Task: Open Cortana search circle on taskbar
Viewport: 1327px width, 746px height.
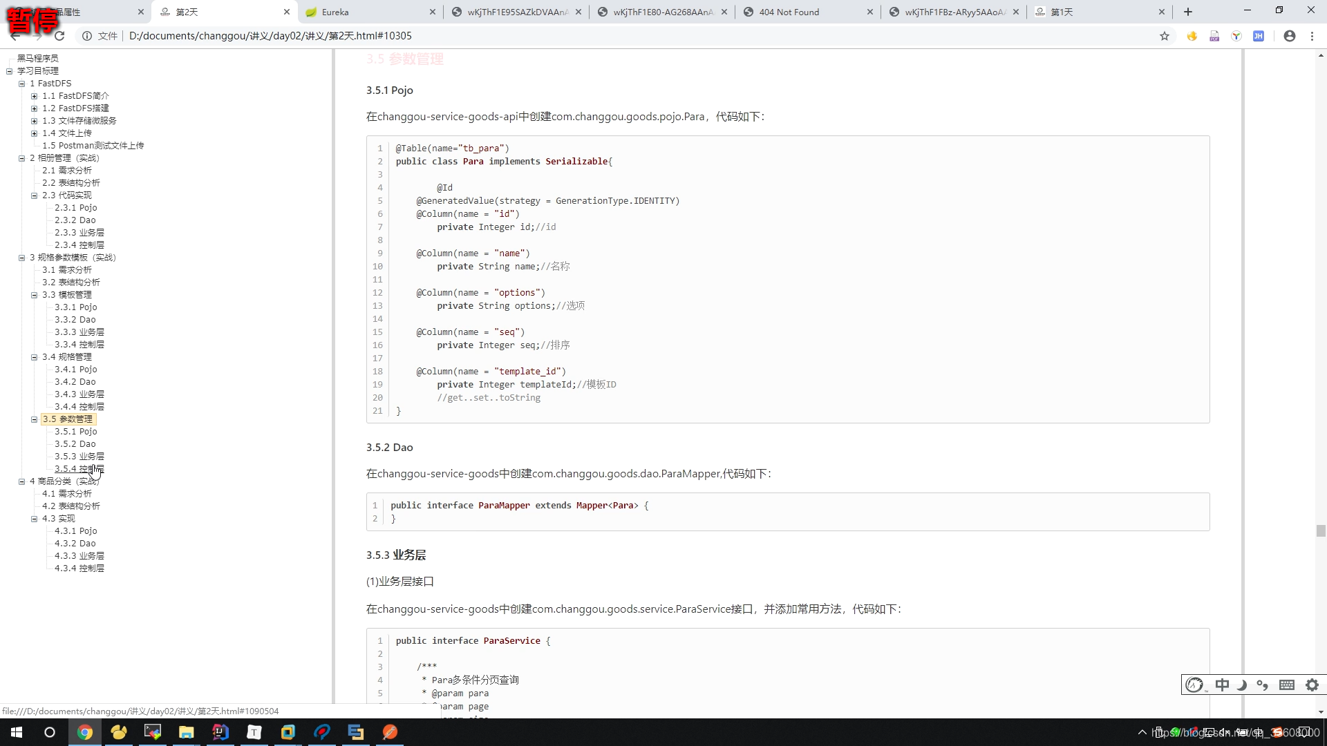Action: pyautogui.click(x=50, y=732)
